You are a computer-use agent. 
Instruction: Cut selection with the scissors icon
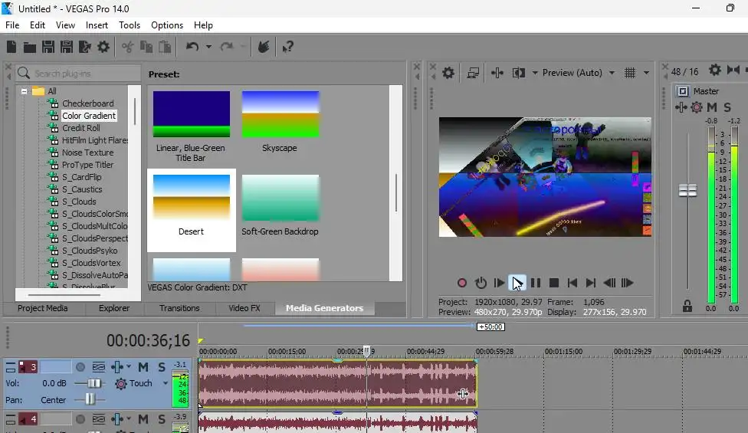(127, 47)
